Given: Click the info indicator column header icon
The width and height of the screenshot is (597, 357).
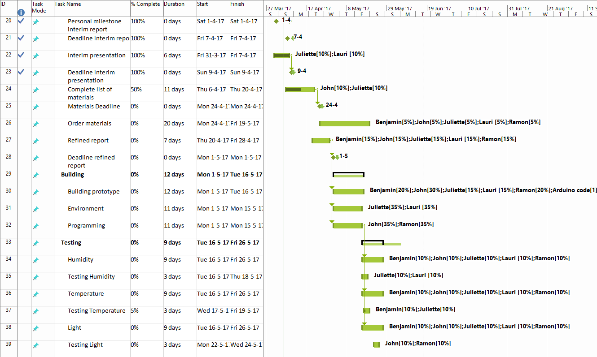Looking at the screenshot, I should click(21, 13).
